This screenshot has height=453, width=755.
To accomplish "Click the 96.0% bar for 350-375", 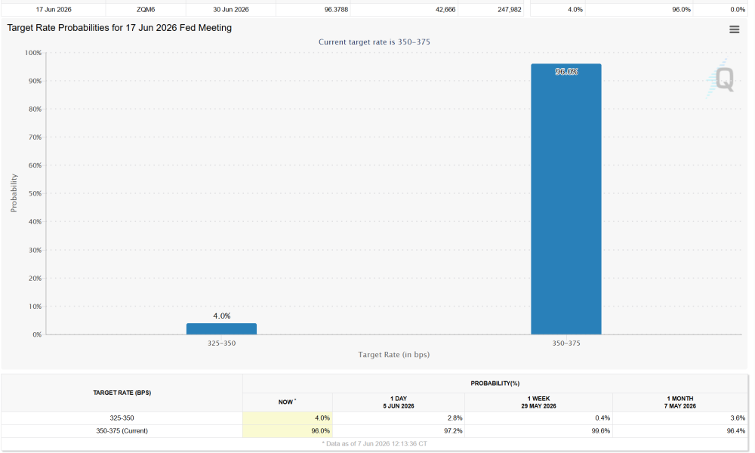I will (565, 199).
